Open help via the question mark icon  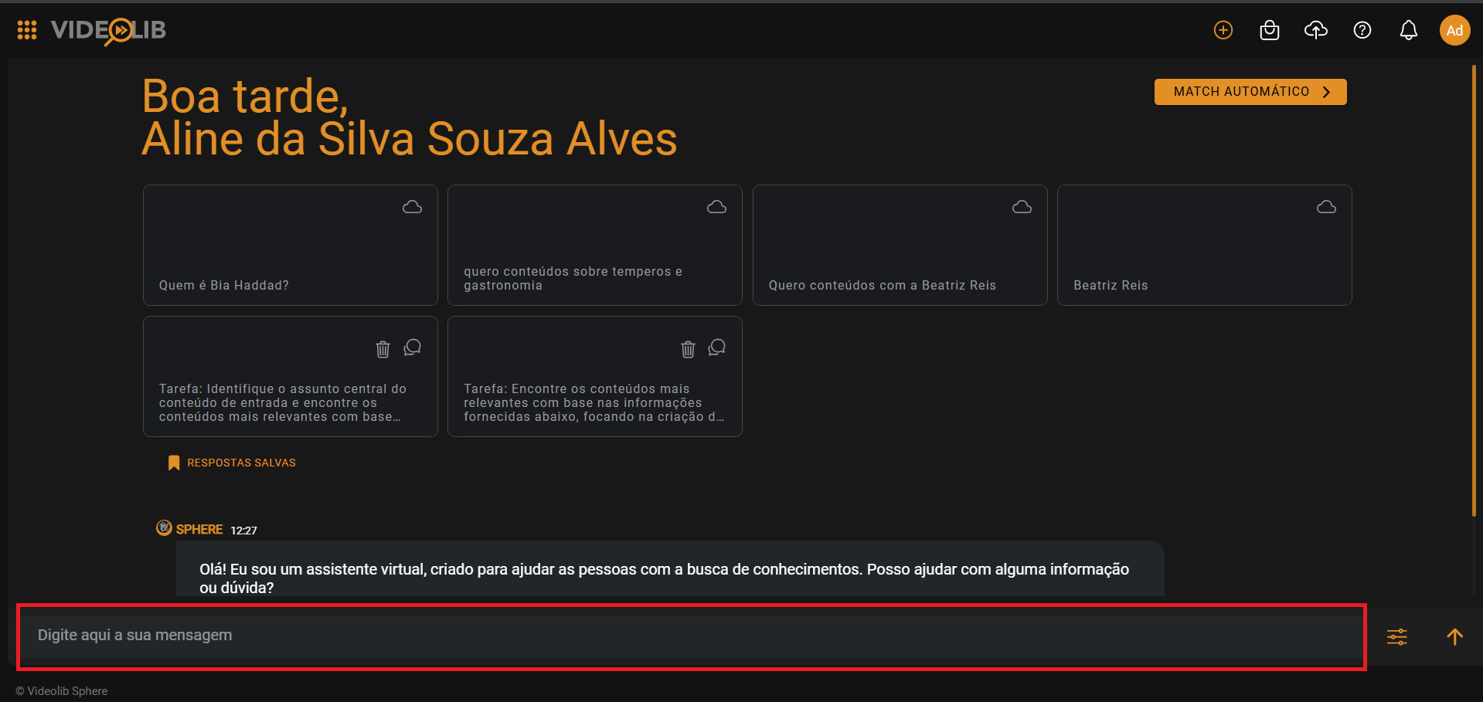coord(1362,30)
